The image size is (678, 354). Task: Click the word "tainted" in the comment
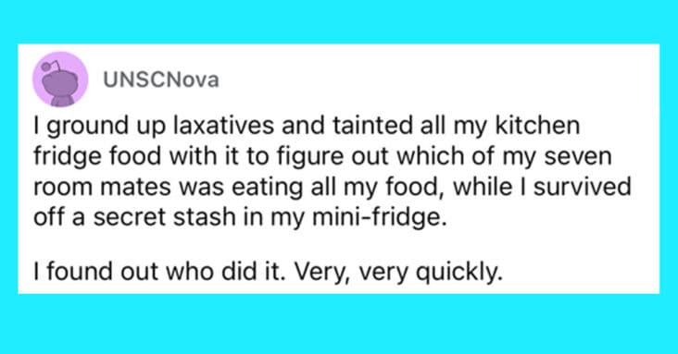click(373, 126)
